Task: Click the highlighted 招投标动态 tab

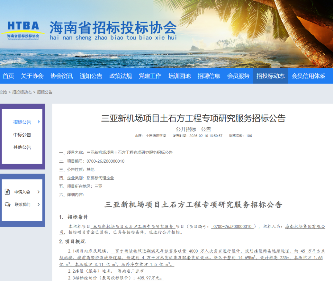Action: (x=270, y=76)
